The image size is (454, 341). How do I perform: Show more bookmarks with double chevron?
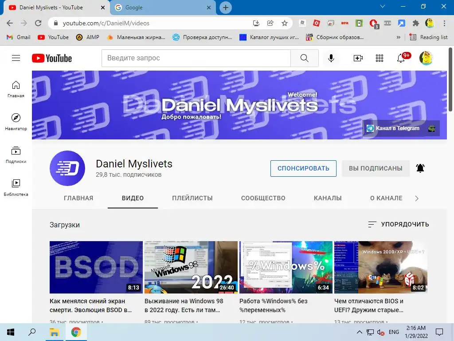pos(399,37)
